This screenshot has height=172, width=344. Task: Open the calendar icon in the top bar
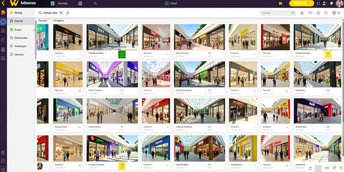point(80,3)
